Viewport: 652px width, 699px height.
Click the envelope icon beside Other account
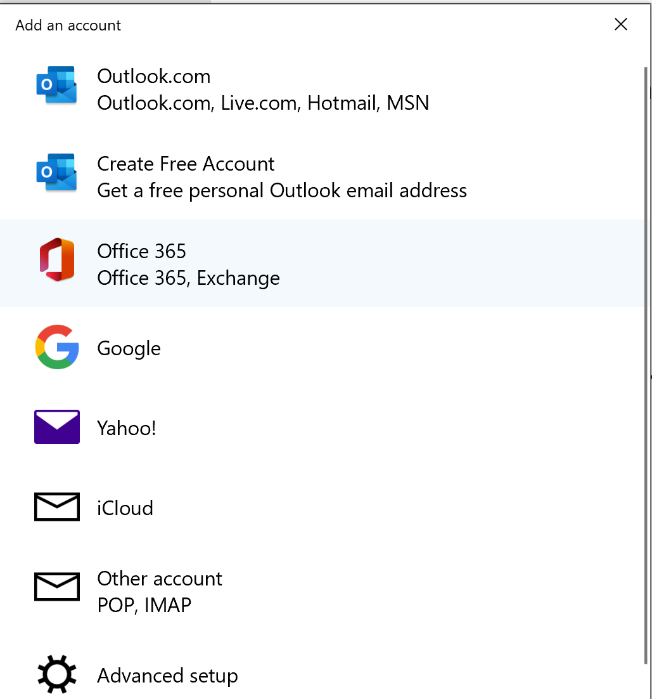56,587
